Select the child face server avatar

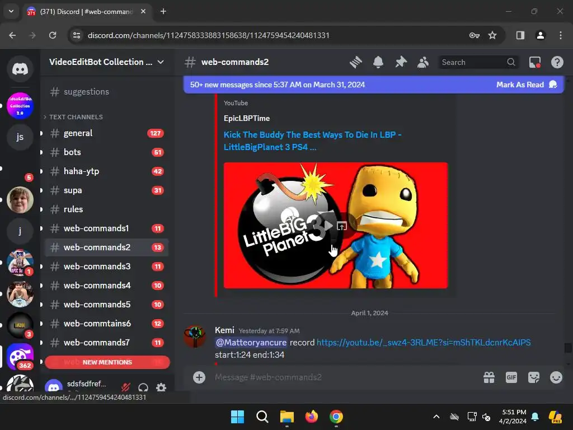[20, 199]
